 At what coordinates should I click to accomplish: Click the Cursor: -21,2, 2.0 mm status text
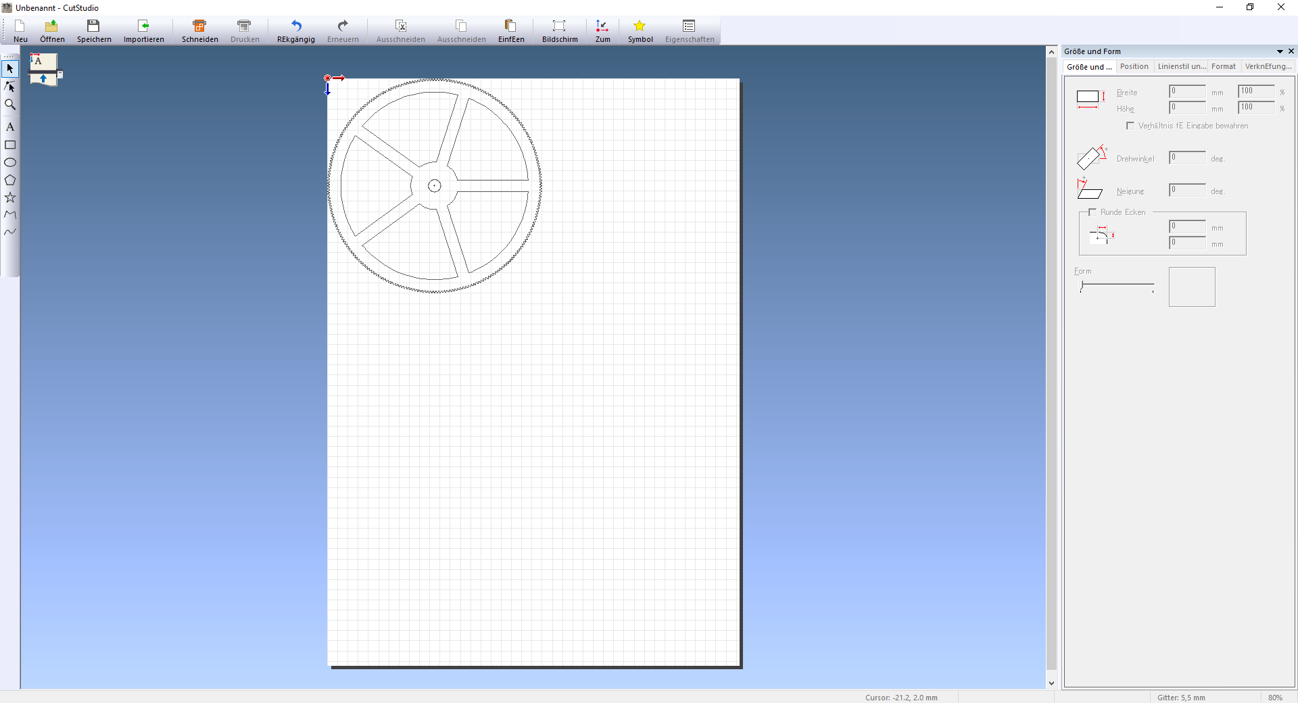(901, 698)
